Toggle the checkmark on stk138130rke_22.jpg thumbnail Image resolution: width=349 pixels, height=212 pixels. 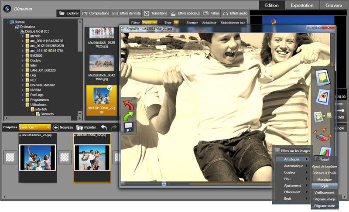[x=110, y=89]
